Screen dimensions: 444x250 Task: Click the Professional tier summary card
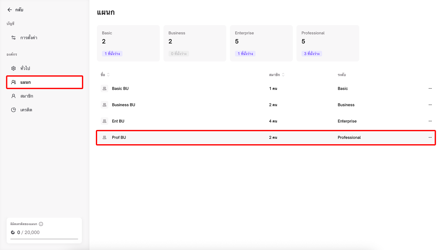point(328,43)
